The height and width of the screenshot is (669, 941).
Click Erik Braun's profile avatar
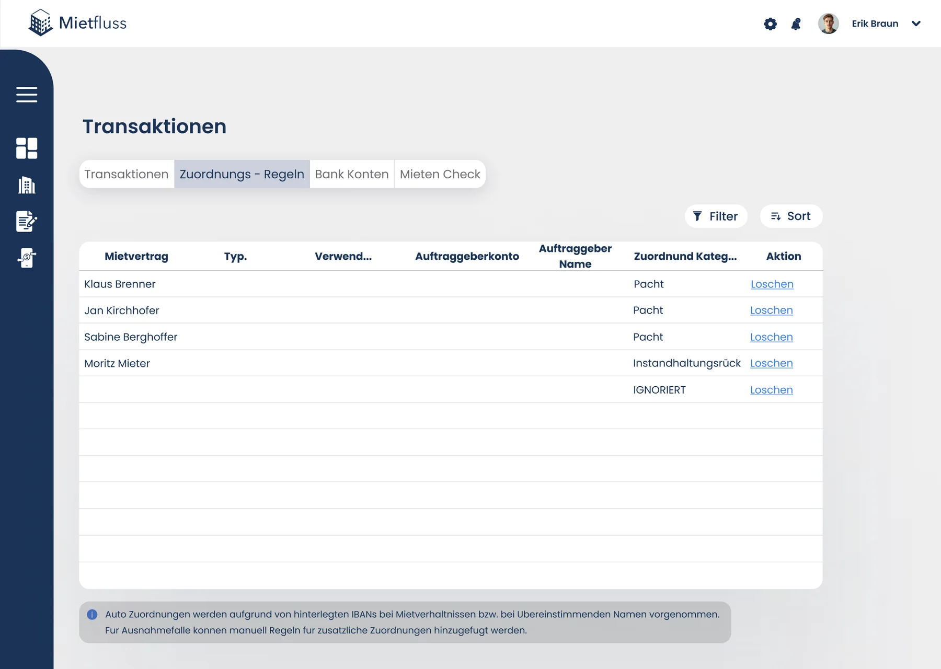828,24
